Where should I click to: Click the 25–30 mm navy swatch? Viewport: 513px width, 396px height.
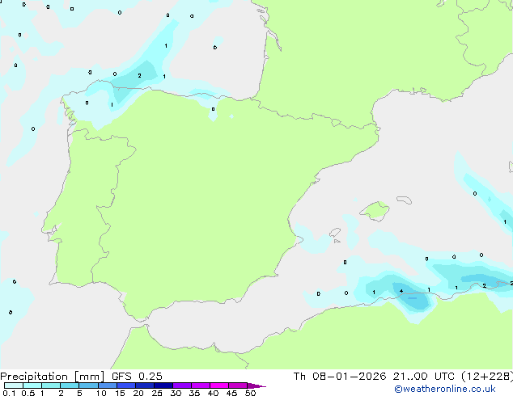tap(163, 385)
